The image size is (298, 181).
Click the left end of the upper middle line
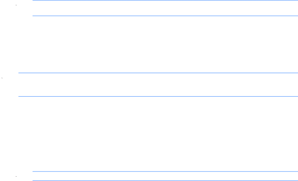pos(19,73)
